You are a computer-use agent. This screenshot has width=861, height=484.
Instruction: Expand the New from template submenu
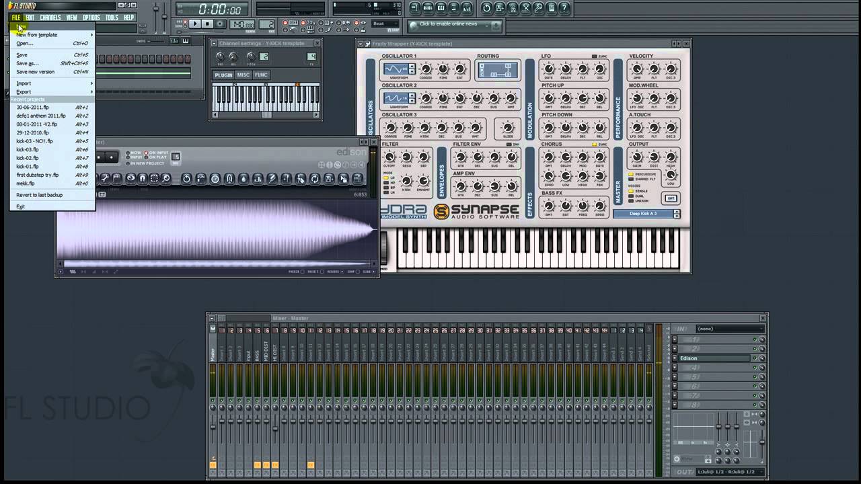[54, 35]
